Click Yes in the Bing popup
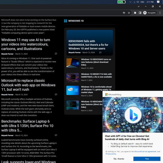The image size is (163, 163). [147, 159]
